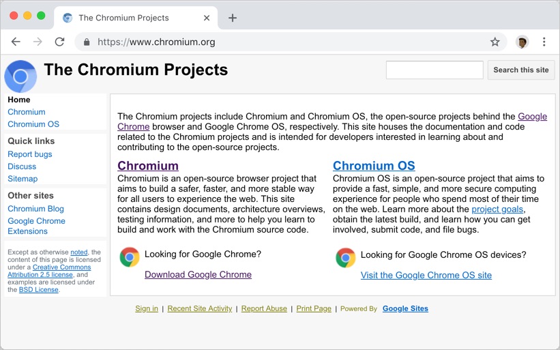Go back with the browser back arrow
The width and height of the screenshot is (560, 350).
[x=16, y=42]
